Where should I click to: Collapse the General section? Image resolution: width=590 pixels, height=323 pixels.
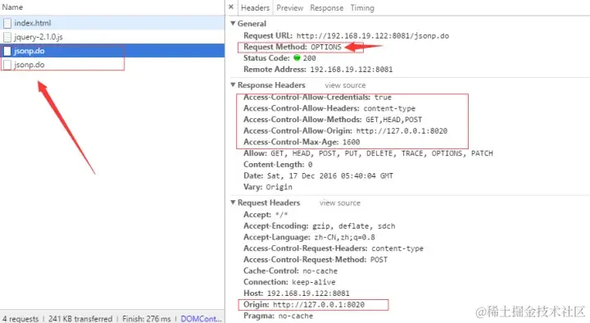click(x=233, y=23)
